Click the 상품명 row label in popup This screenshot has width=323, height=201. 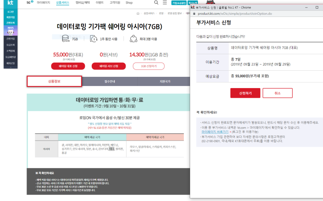click(213, 48)
